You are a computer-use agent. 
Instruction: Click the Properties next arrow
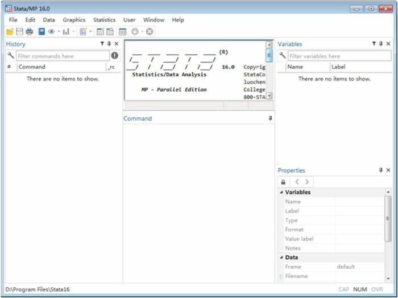(x=307, y=182)
